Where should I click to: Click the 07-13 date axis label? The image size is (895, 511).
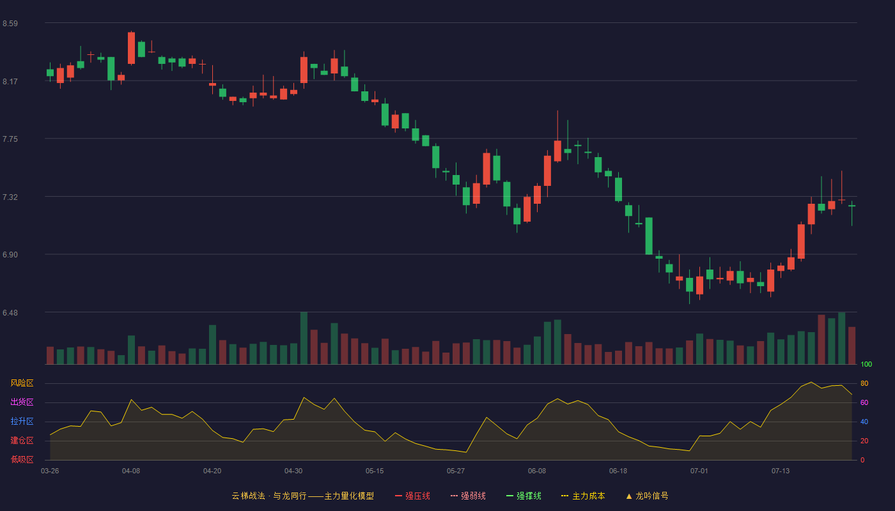tap(781, 471)
